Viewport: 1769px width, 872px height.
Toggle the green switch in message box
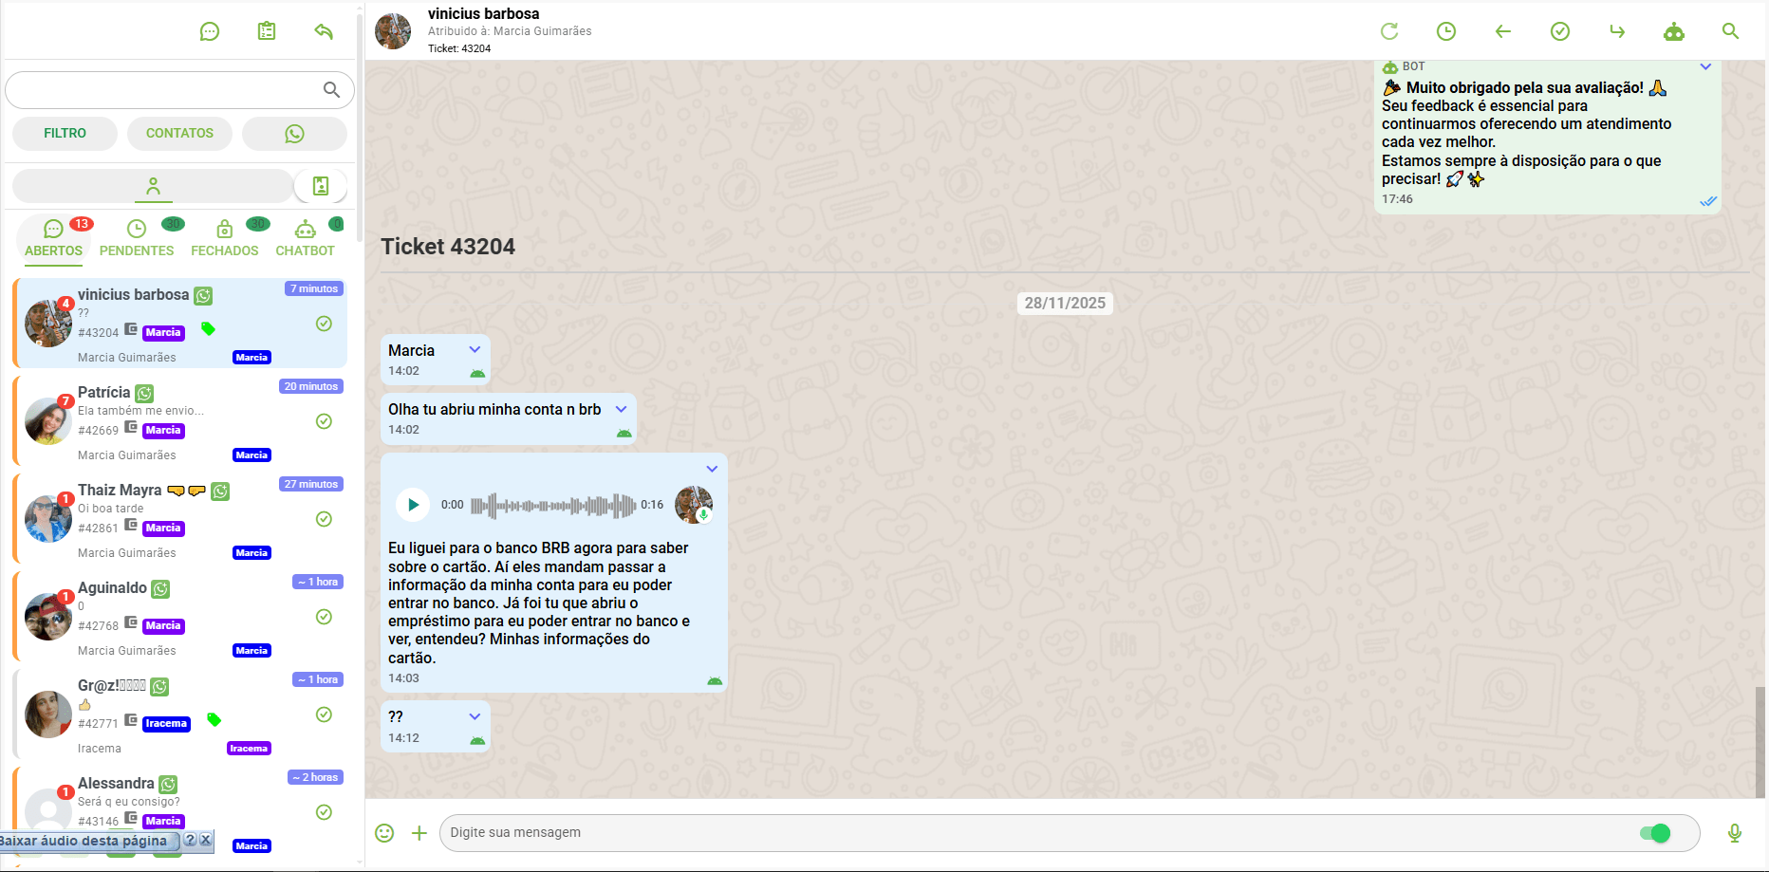point(1655,833)
